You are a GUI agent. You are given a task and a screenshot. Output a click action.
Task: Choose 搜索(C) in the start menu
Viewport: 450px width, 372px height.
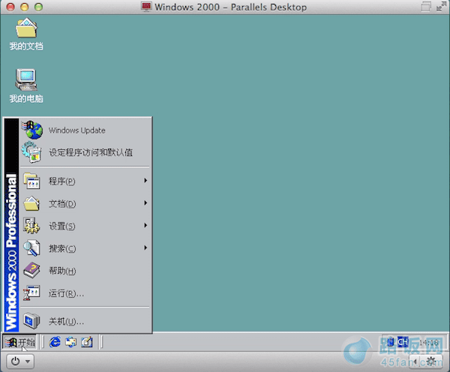(x=85, y=248)
